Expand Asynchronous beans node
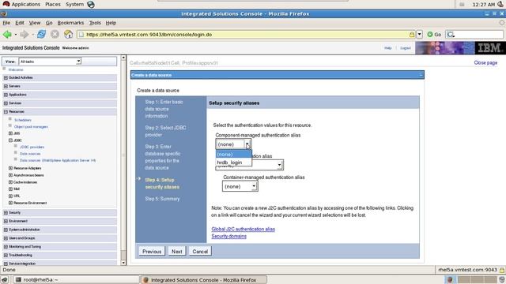Screen dimensions: 506x284 [x=10, y=175]
